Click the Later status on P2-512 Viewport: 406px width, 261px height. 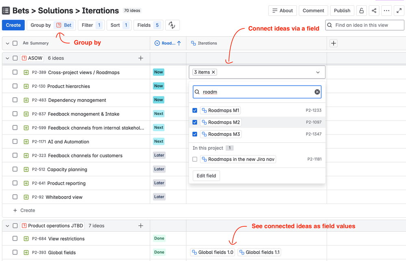pos(159,169)
